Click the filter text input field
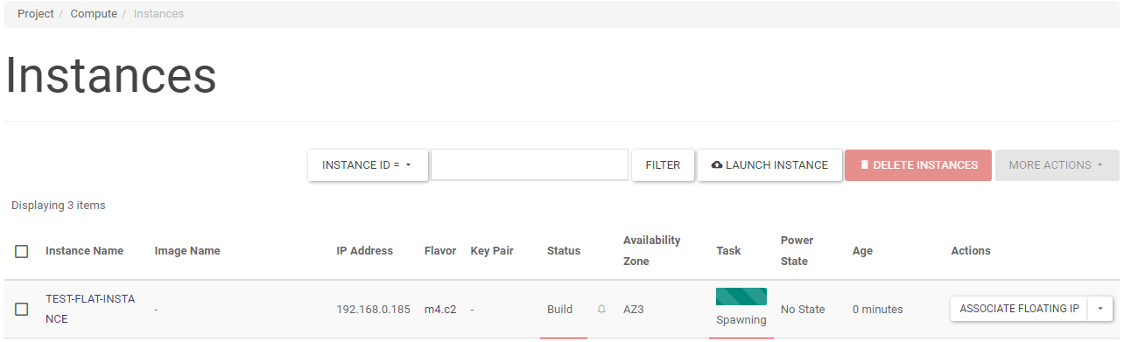The image size is (1124, 342). click(530, 165)
